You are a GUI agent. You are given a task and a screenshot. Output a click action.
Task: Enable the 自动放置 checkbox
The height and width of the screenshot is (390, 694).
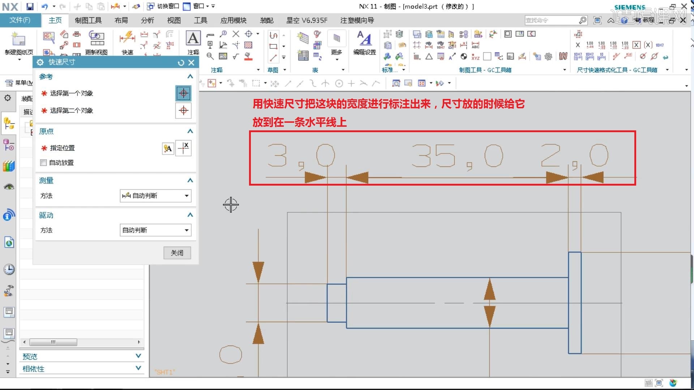[x=44, y=163]
